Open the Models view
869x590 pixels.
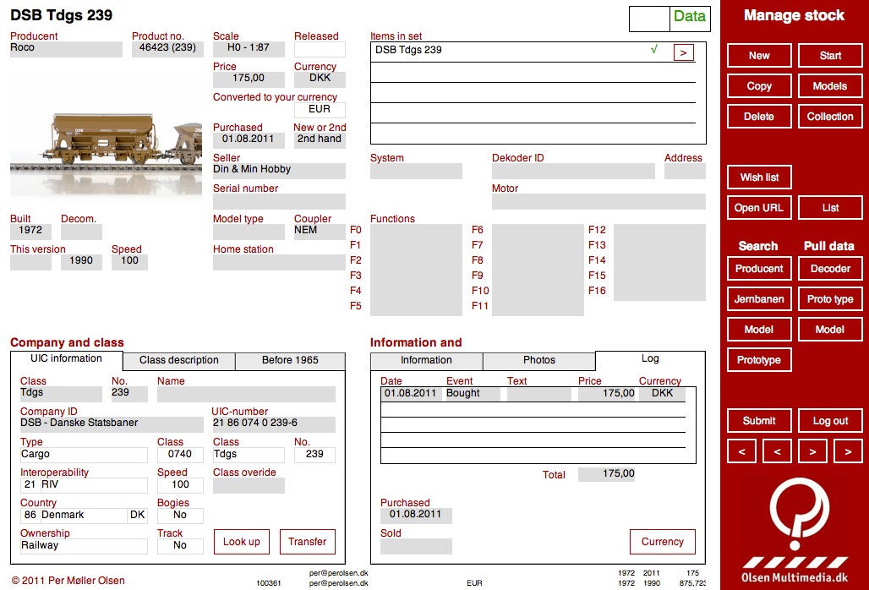[x=830, y=86]
